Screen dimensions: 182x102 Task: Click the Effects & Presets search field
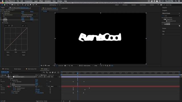click(x=171, y=16)
